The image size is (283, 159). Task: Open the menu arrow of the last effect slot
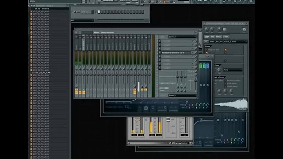pos(160,68)
